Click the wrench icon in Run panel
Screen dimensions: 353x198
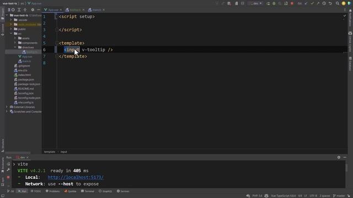click(8, 170)
